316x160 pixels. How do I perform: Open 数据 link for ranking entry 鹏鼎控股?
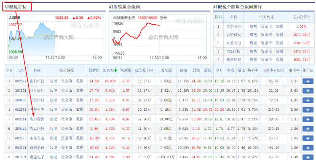point(279,59)
